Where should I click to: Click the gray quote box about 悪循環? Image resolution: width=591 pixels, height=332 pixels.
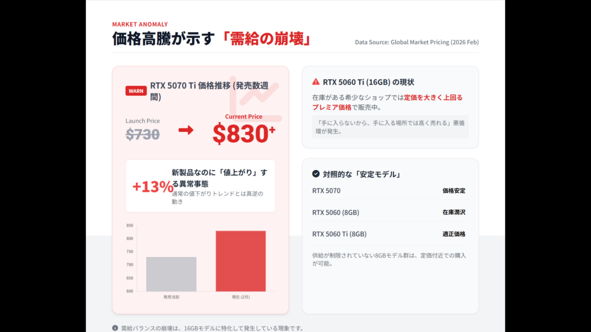click(390, 127)
